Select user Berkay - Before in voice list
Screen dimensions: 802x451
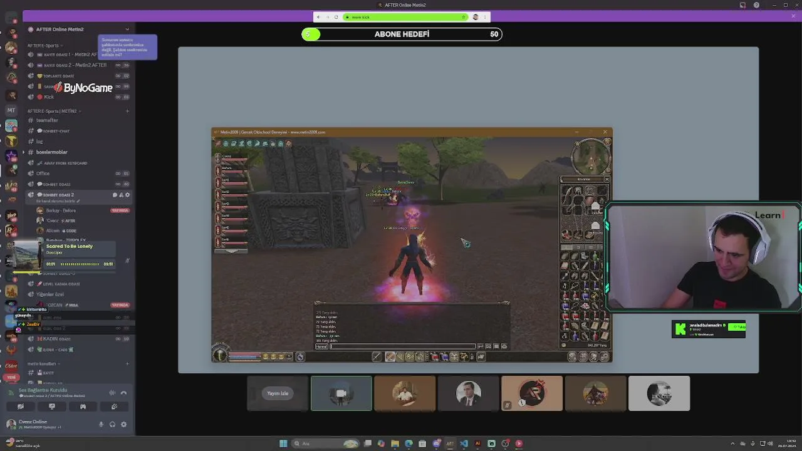tap(78, 210)
